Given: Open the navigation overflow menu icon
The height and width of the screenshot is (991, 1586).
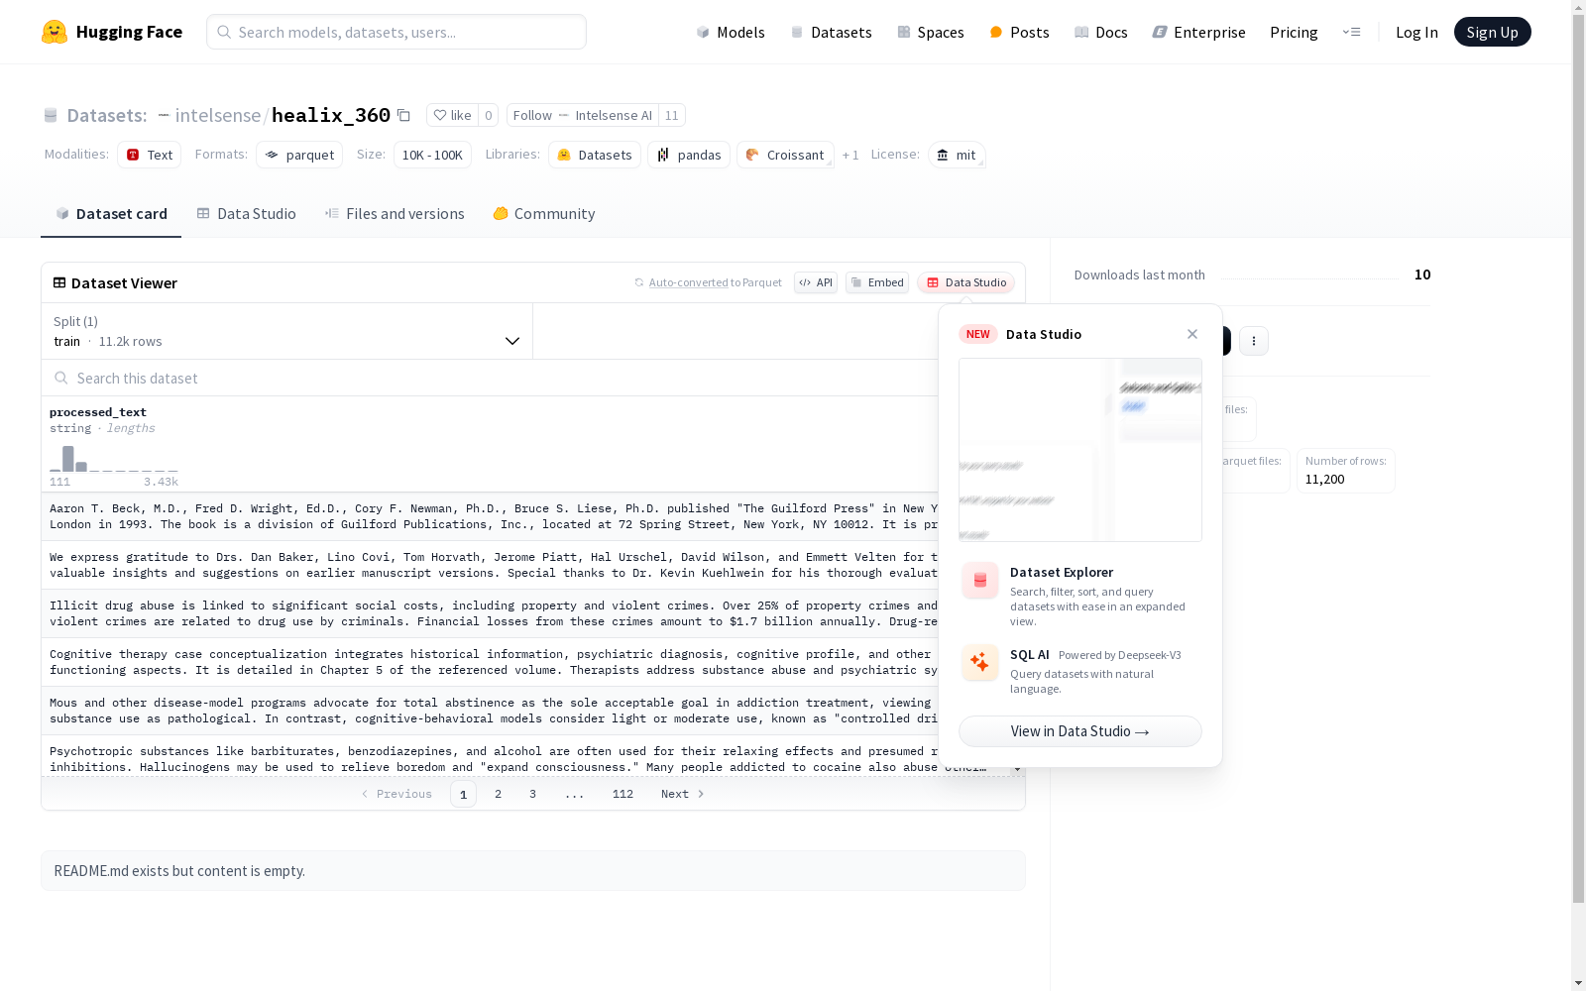Looking at the screenshot, I should click(x=1352, y=32).
